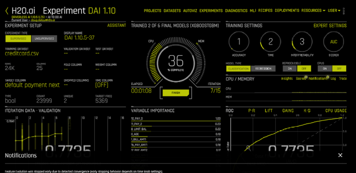Click the Interpretability dial showing 3

(x=302, y=42)
